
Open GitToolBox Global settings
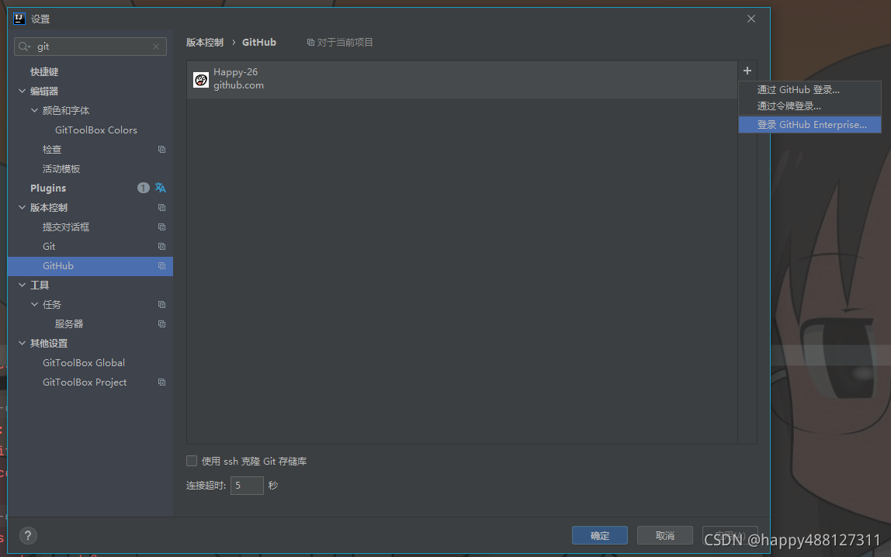pyautogui.click(x=84, y=363)
